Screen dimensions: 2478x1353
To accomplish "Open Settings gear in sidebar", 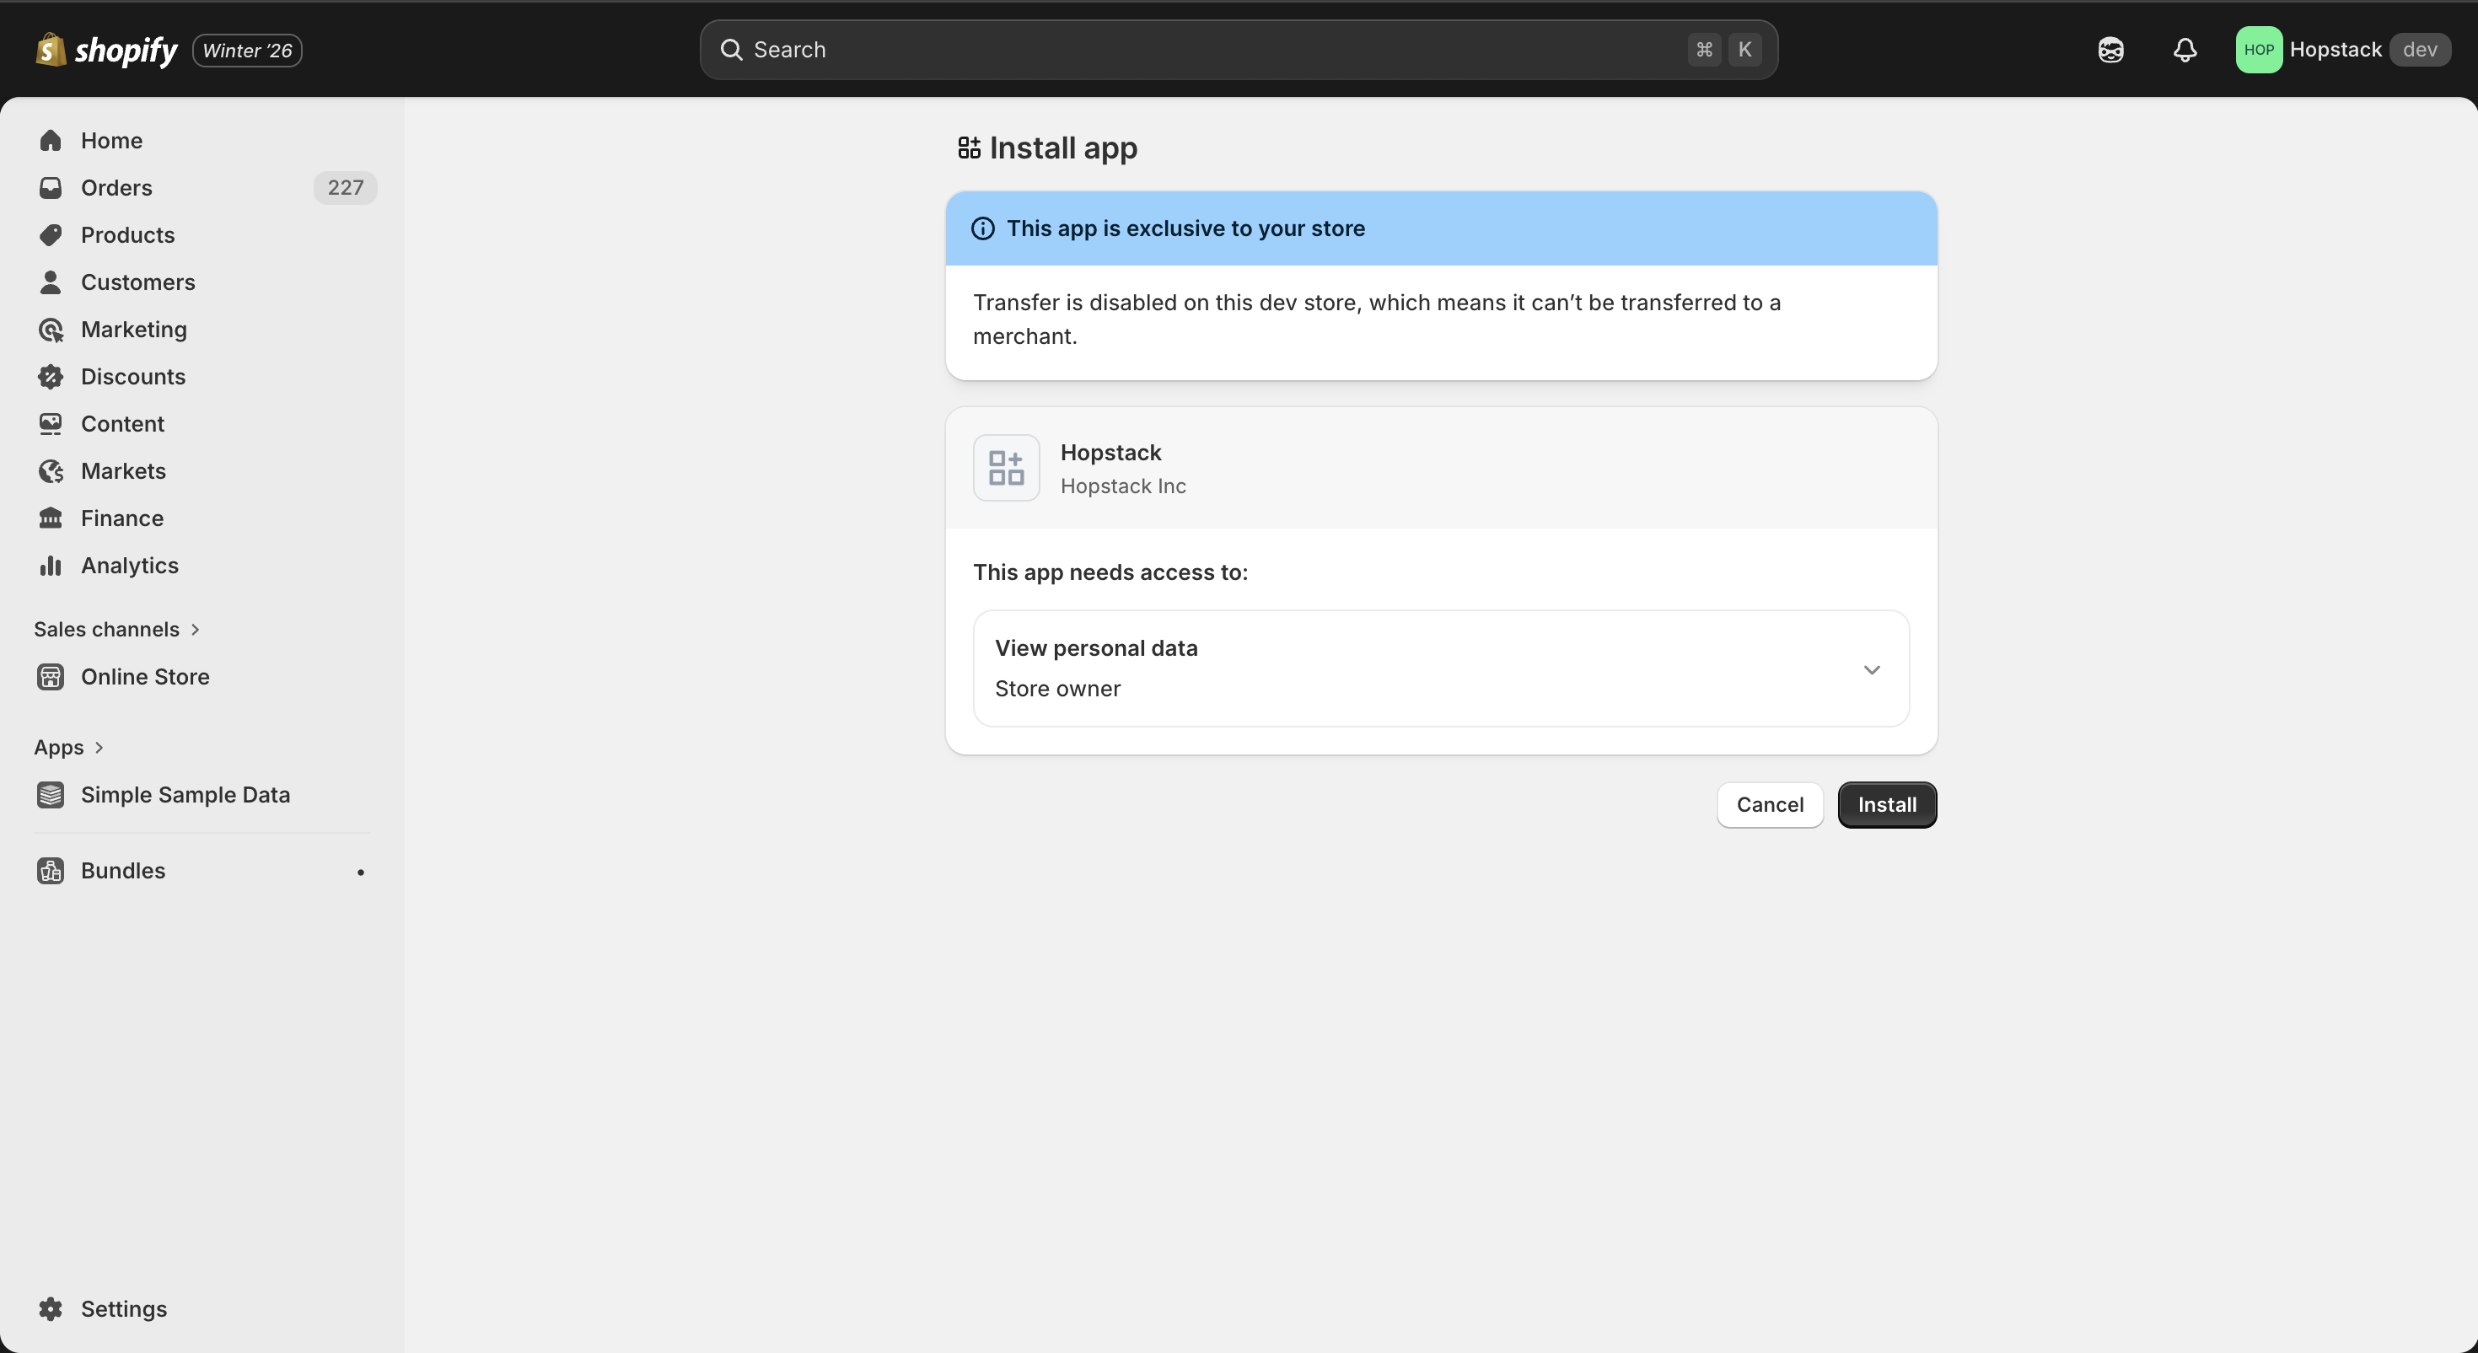I will 50,1309.
